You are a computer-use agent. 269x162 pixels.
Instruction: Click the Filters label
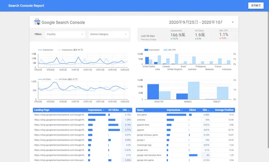pyautogui.click(x=38, y=34)
